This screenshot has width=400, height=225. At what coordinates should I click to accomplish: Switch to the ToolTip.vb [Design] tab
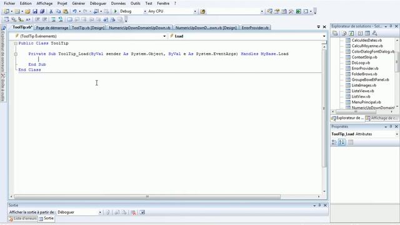pyautogui.click(x=88, y=27)
